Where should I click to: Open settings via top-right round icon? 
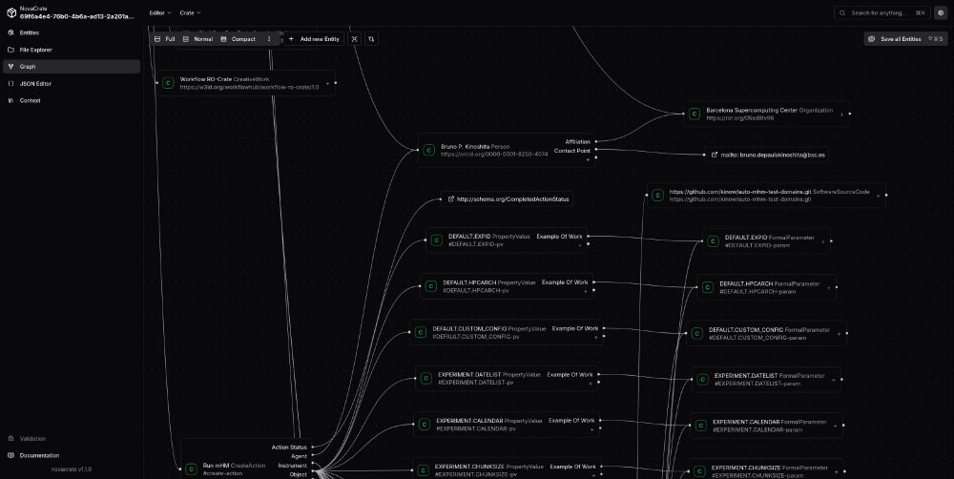click(x=941, y=12)
